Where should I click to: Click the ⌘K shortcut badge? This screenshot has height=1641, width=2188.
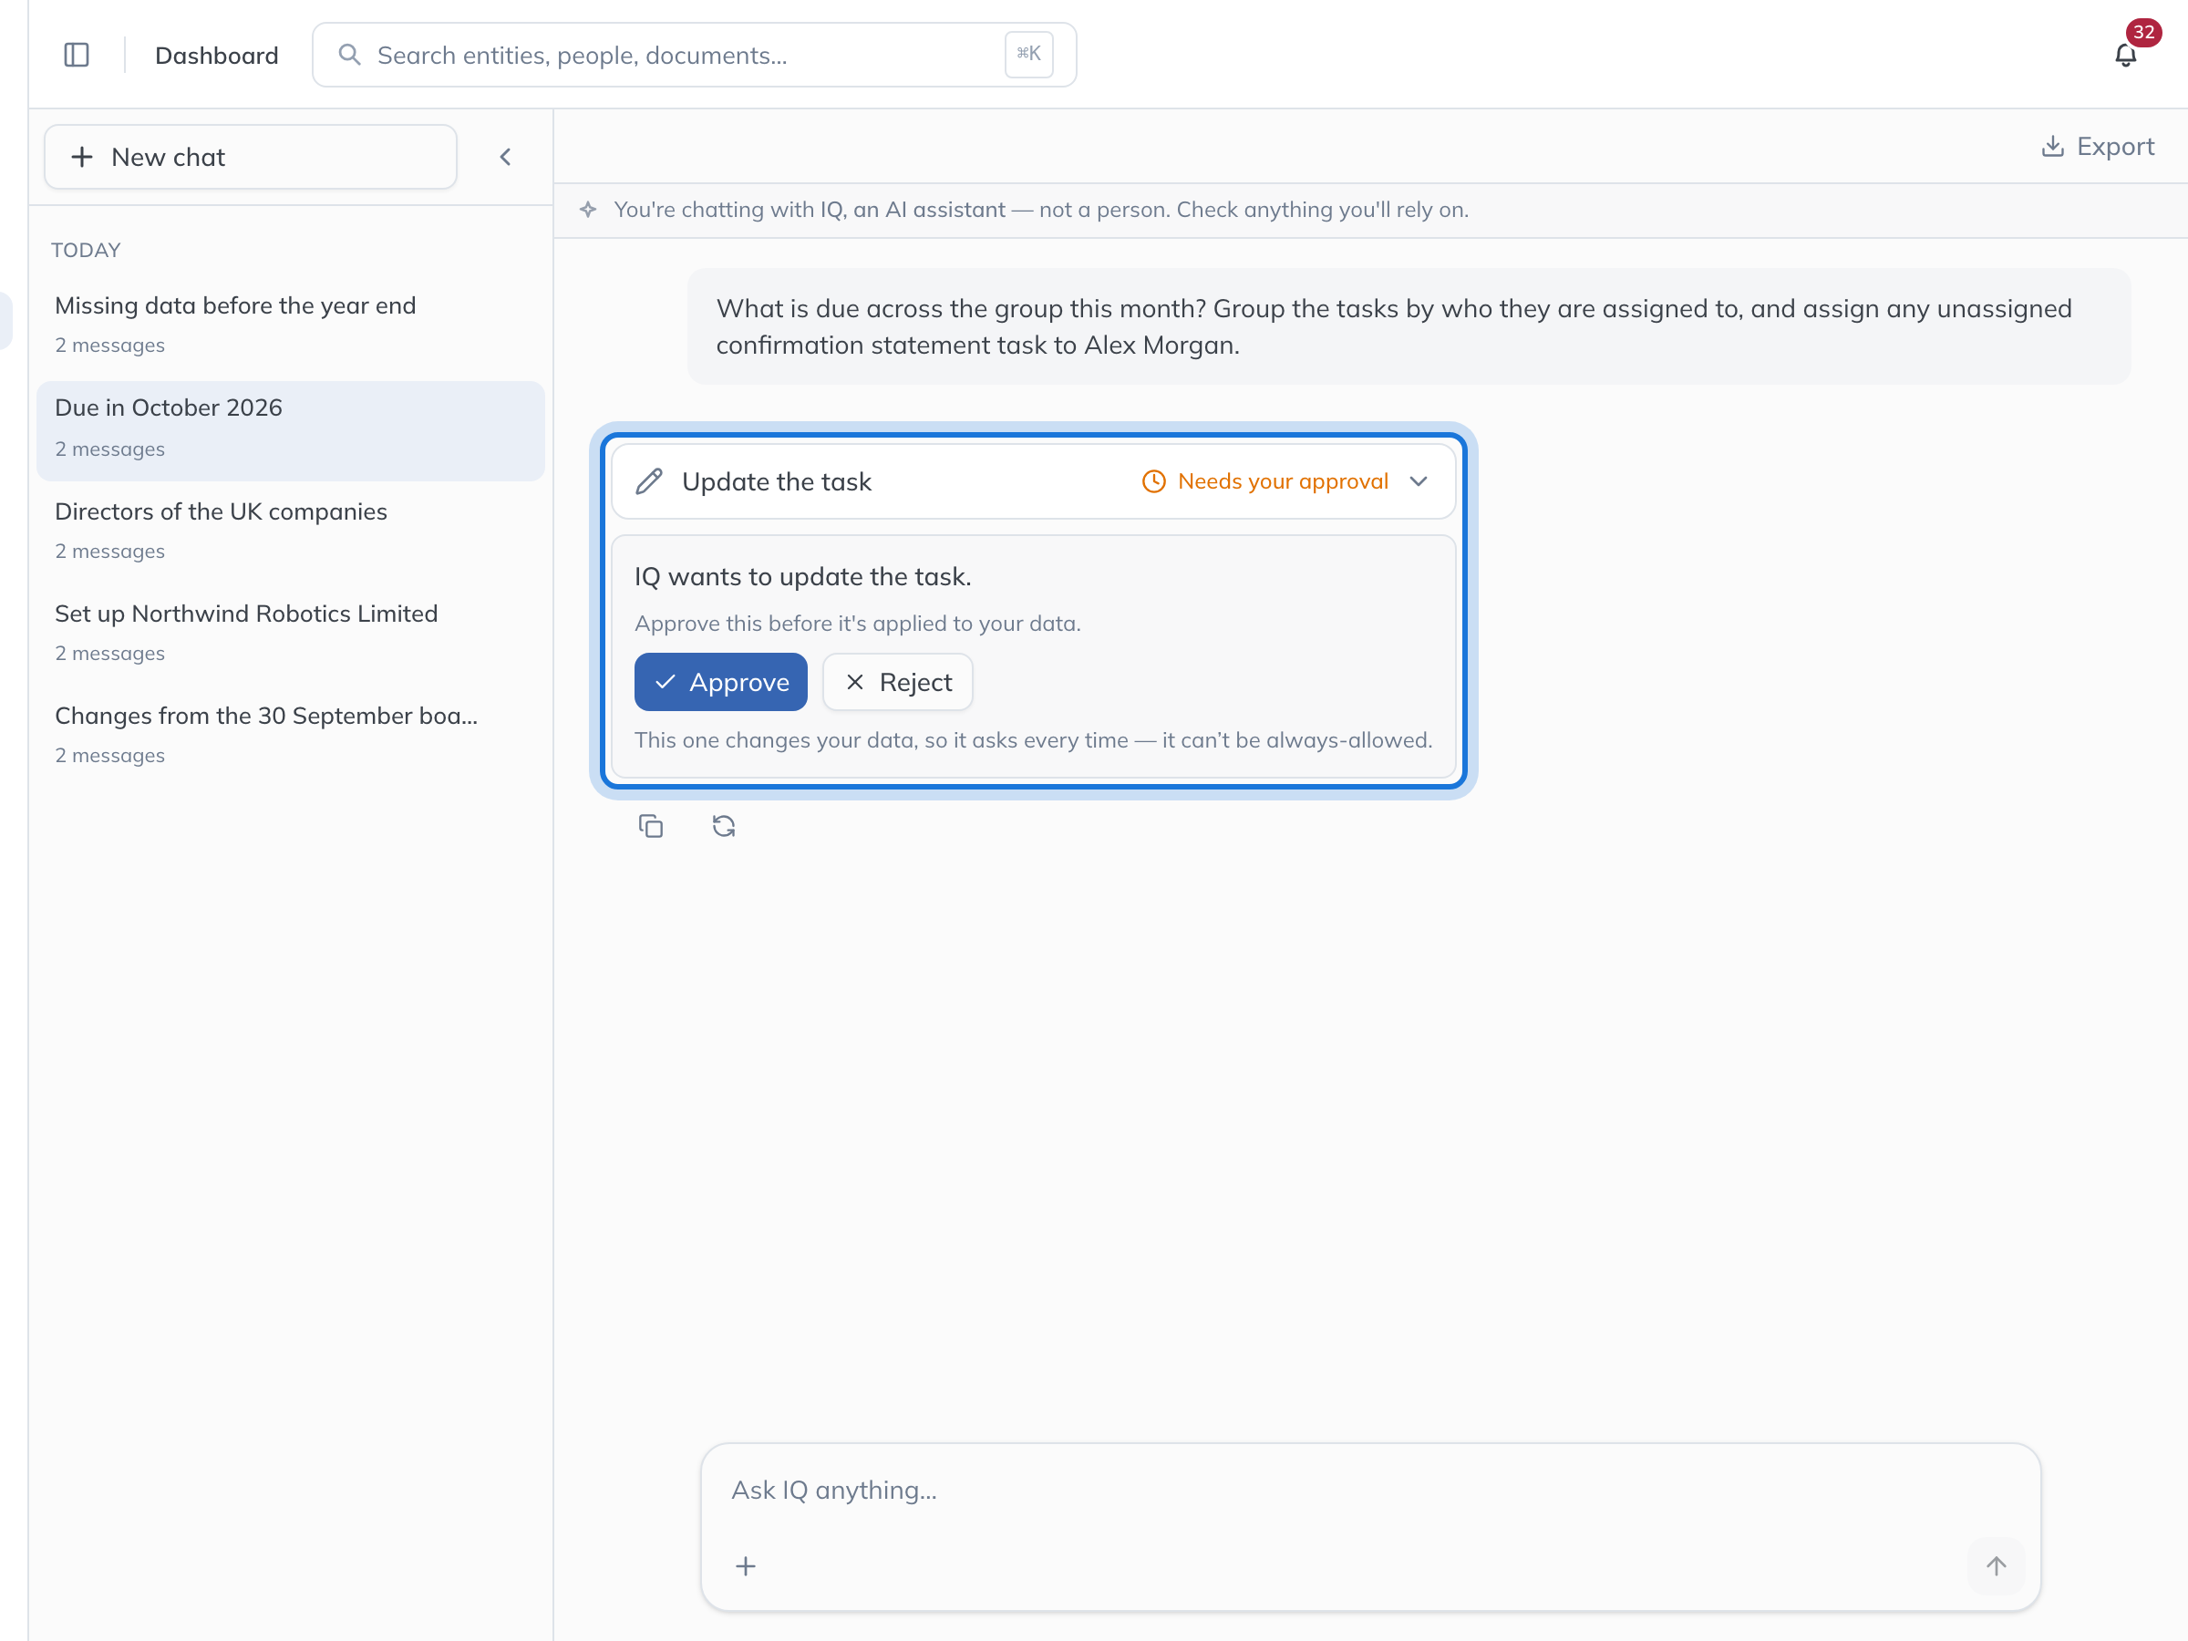click(1028, 55)
